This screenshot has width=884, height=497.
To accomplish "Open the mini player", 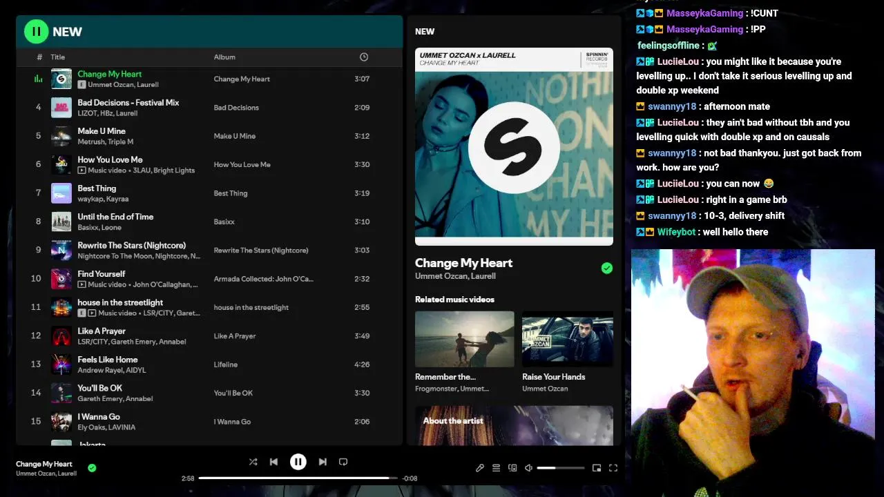I will 597,468.
